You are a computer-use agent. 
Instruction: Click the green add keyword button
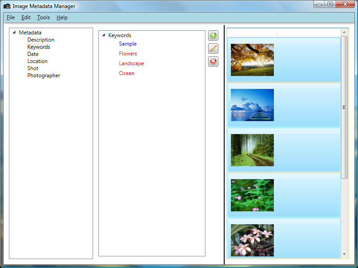pyautogui.click(x=213, y=36)
